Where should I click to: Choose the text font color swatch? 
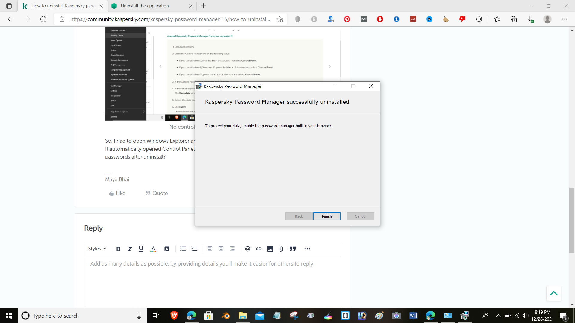pyautogui.click(x=153, y=249)
